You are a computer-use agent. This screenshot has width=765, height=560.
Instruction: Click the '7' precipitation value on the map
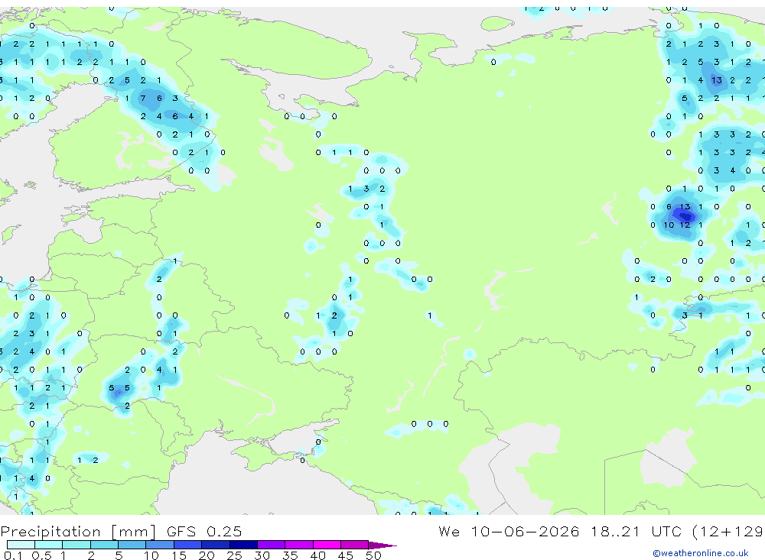pyautogui.click(x=143, y=98)
